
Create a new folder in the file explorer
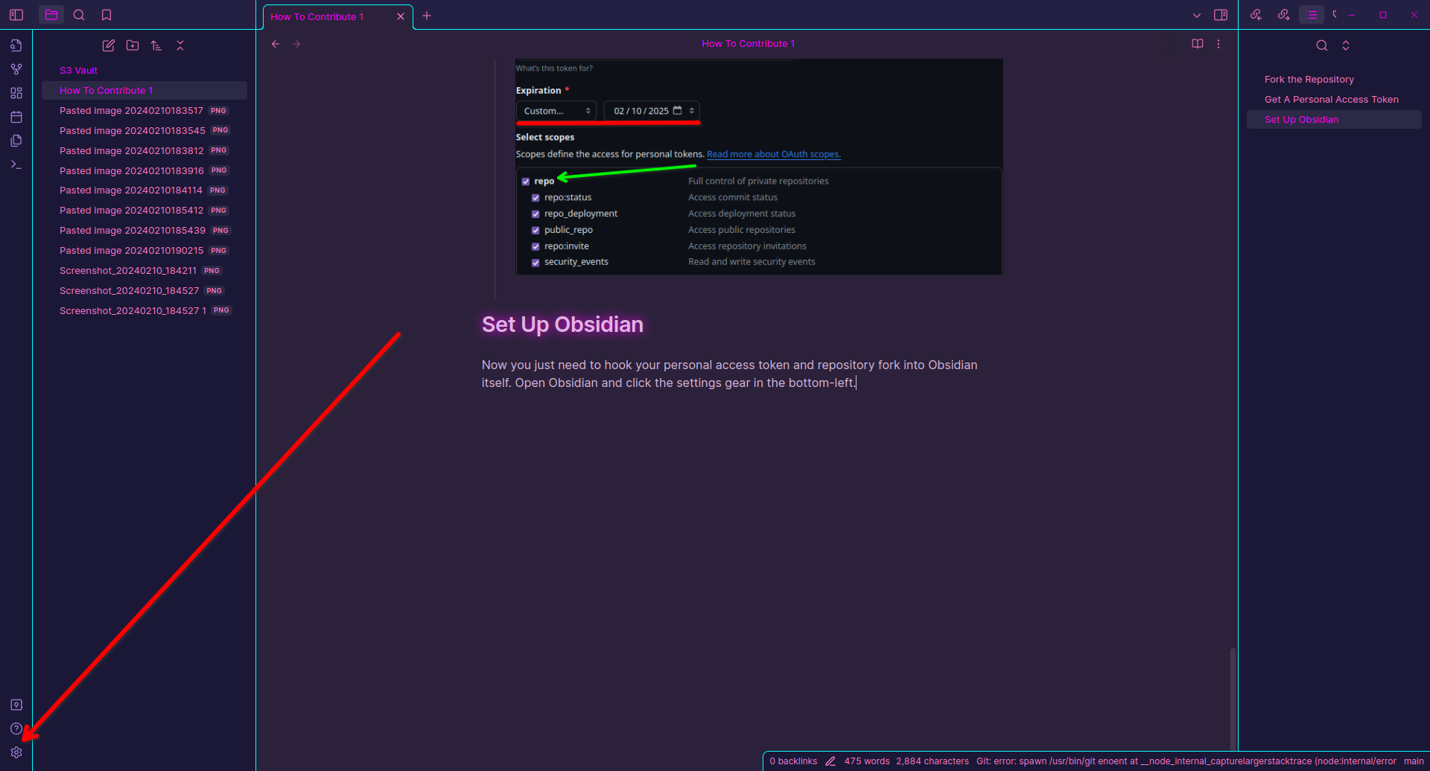click(x=133, y=45)
